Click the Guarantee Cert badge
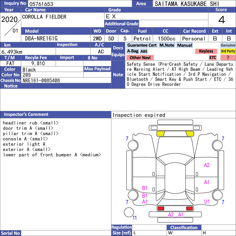The width and height of the screenshot is (236, 236). 142,45
